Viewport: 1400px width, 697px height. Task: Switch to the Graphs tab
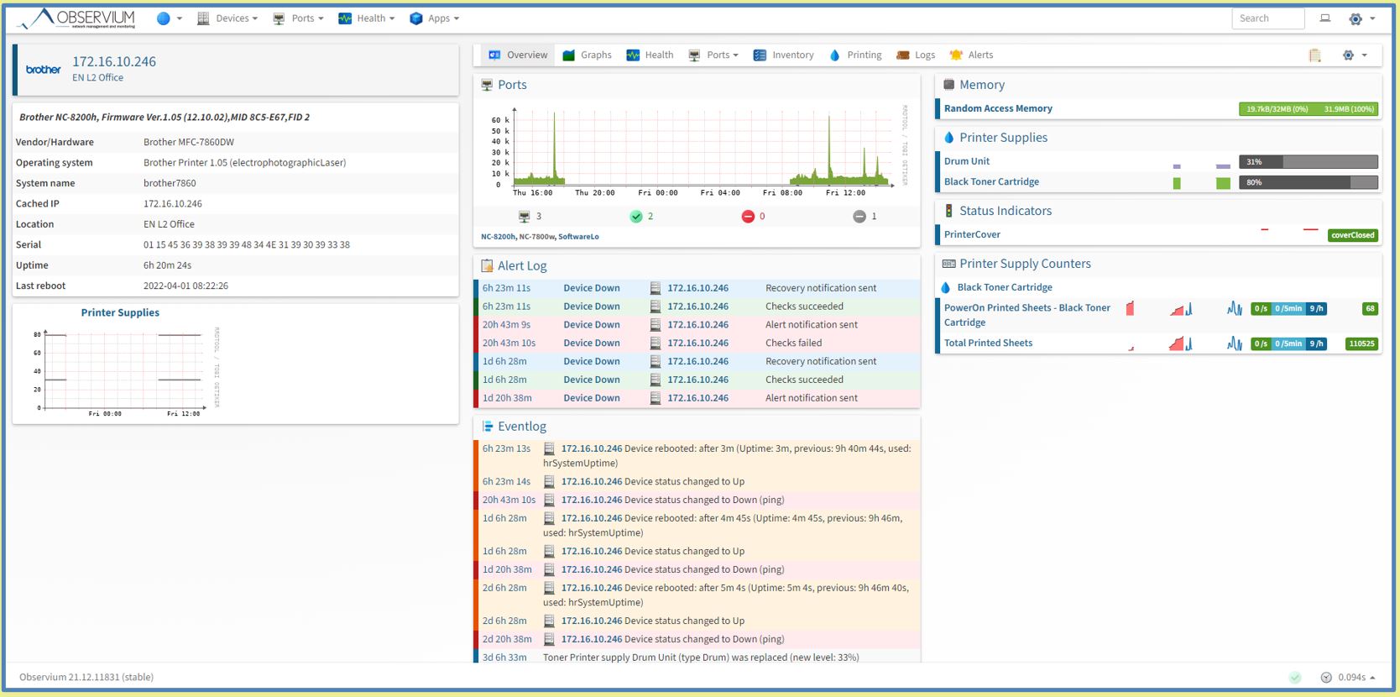pos(587,55)
